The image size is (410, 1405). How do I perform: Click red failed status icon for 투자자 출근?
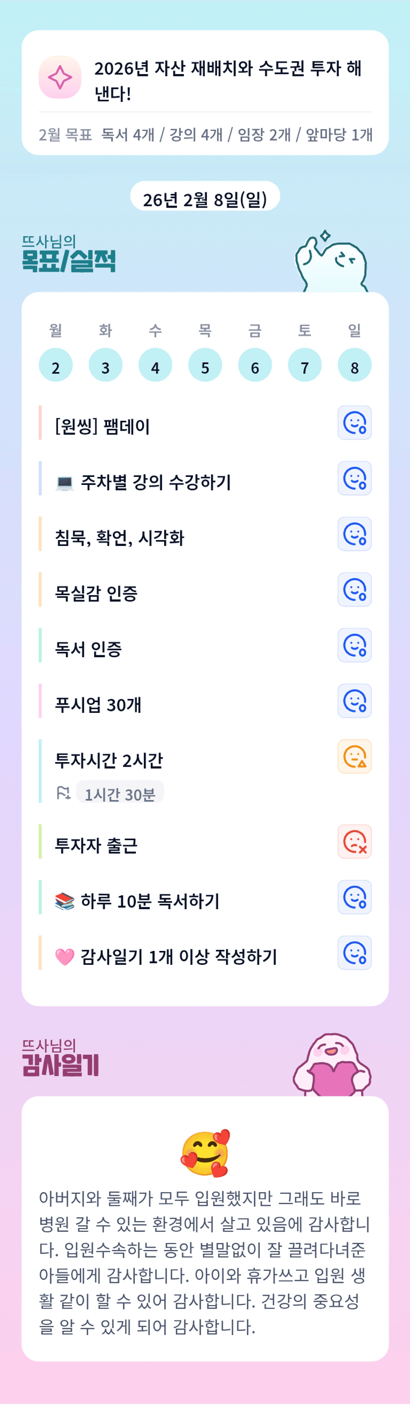click(354, 842)
